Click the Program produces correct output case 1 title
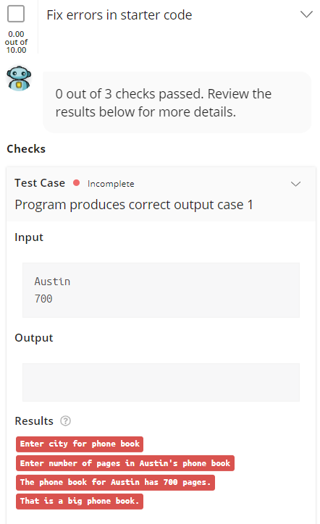 [134, 205]
